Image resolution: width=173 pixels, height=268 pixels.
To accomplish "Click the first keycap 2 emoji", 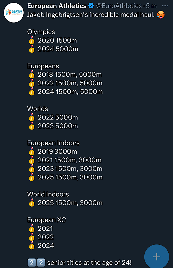I will click(x=32, y=263).
